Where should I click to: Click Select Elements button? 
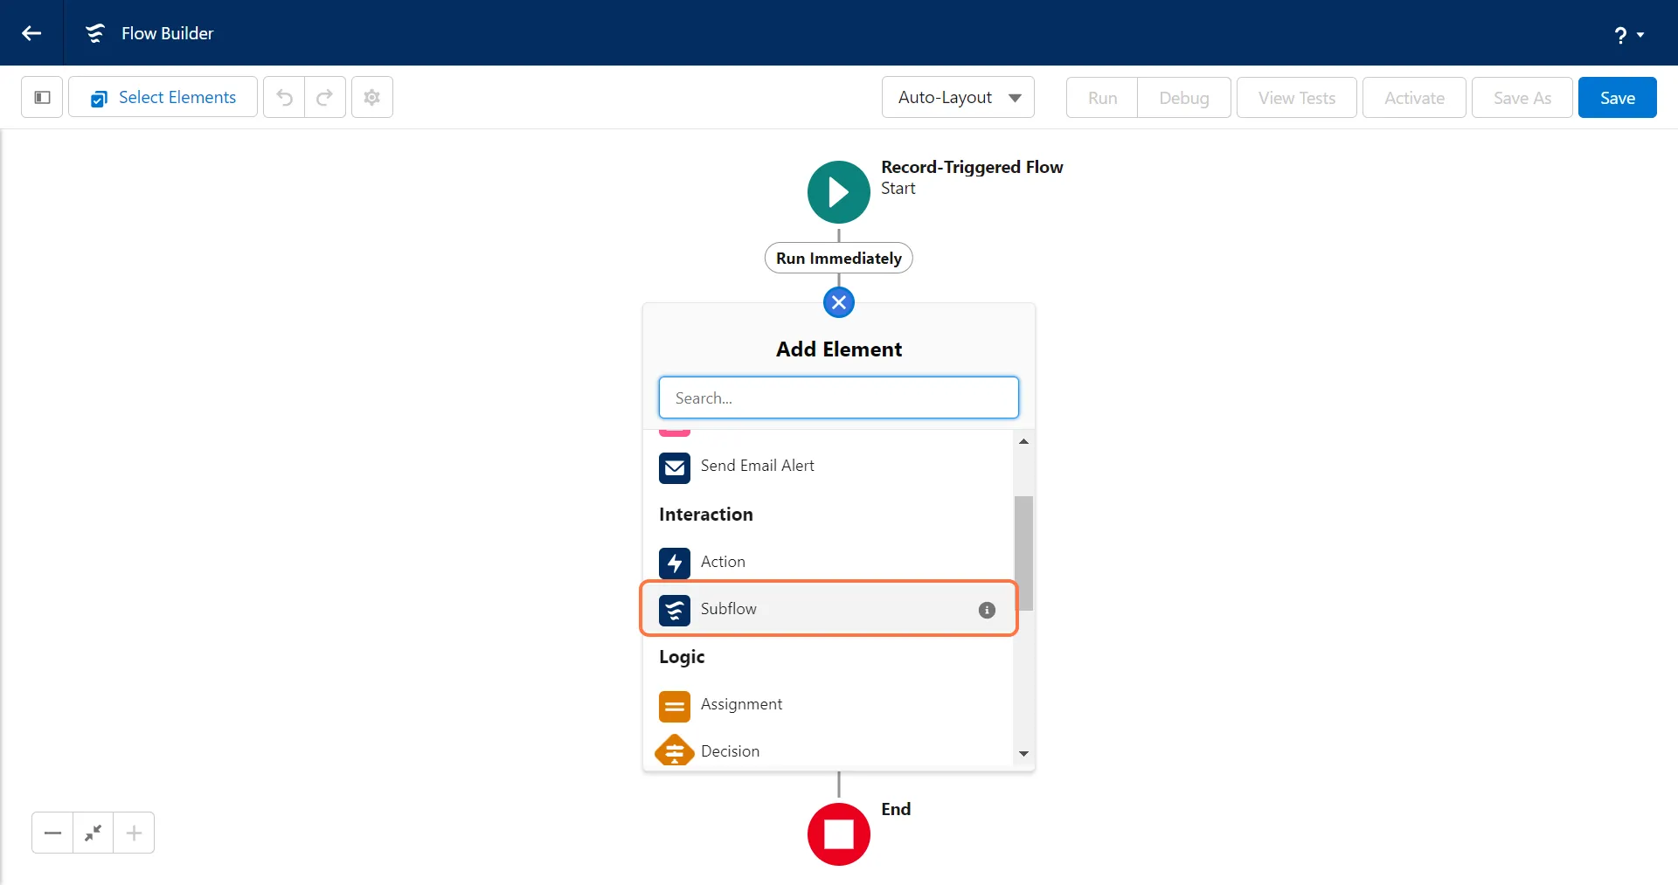click(163, 97)
